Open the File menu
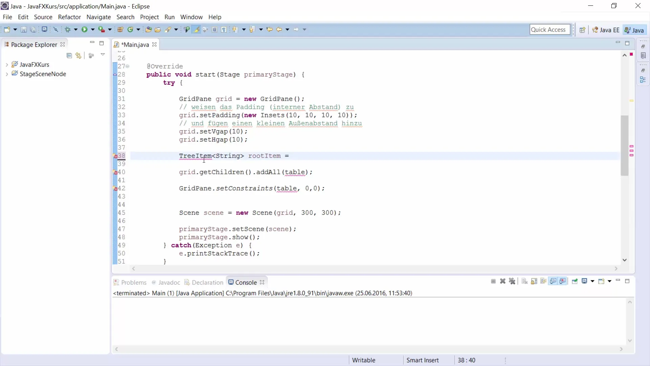Screen dimensions: 650x366 click(x=7, y=17)
